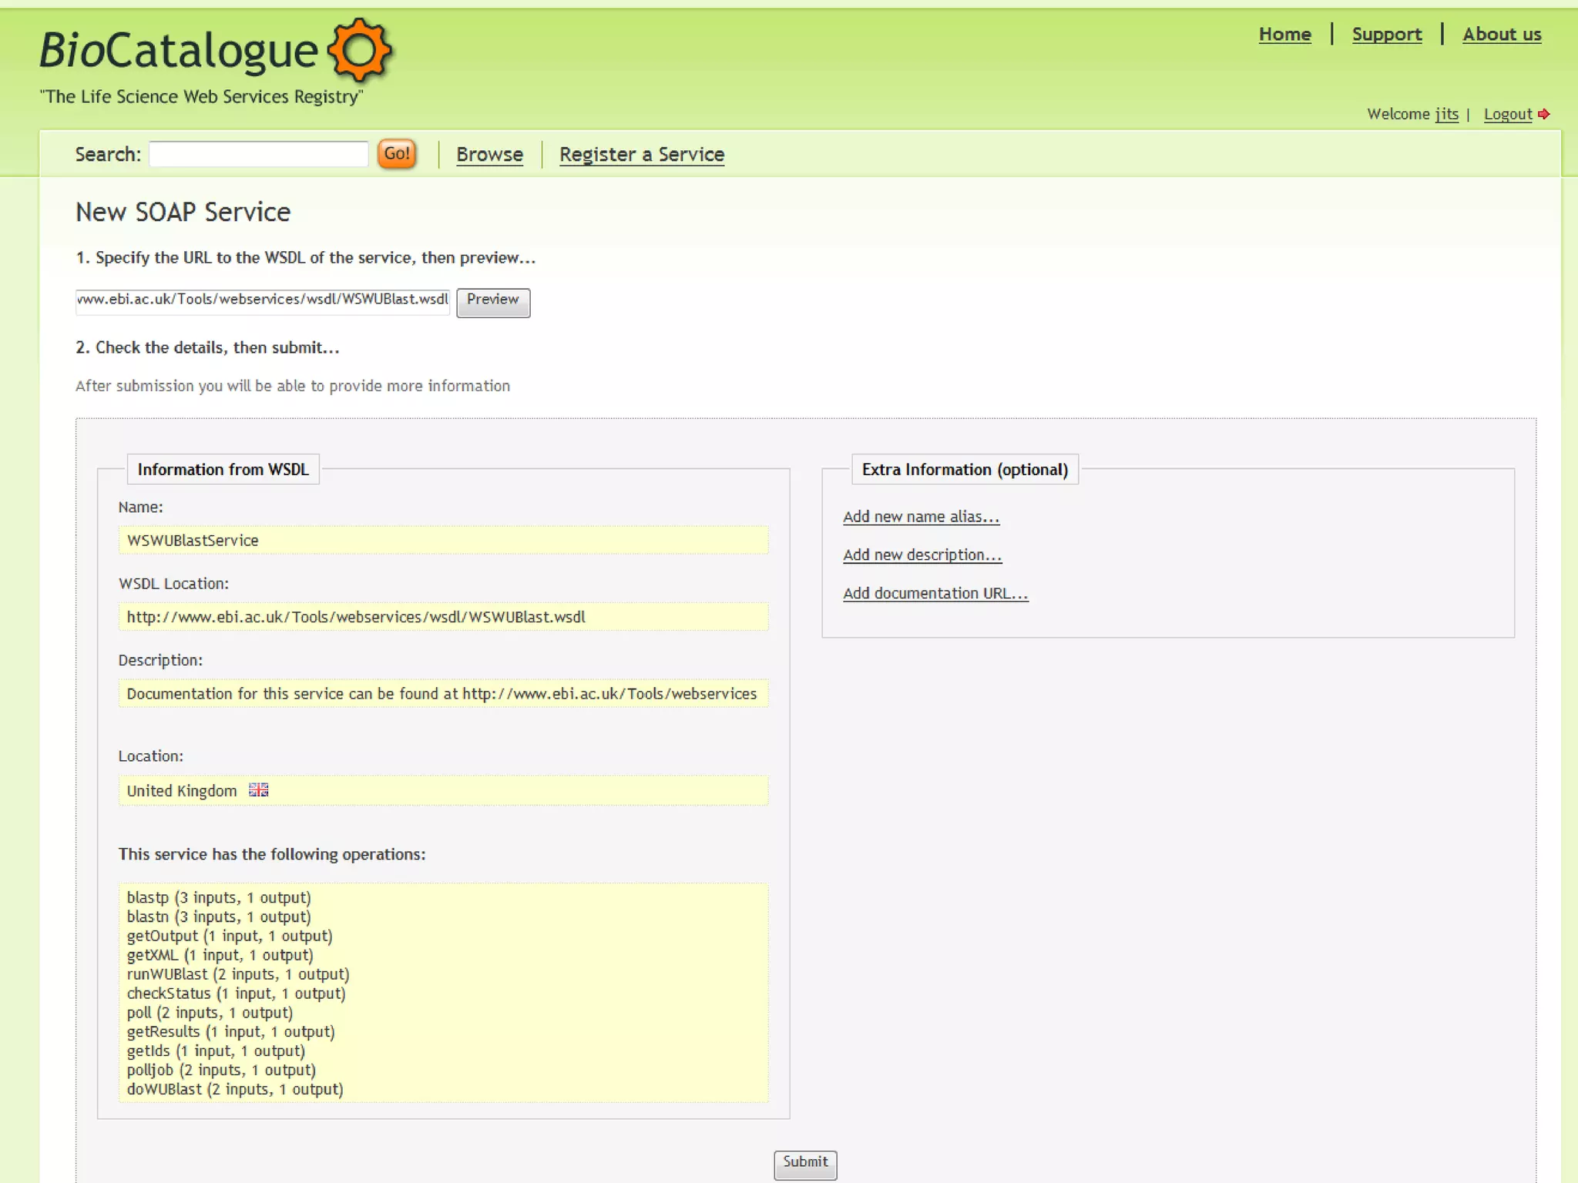
Task: Open the Browse page
Action: pyautogui.click(x=489, y=154)
